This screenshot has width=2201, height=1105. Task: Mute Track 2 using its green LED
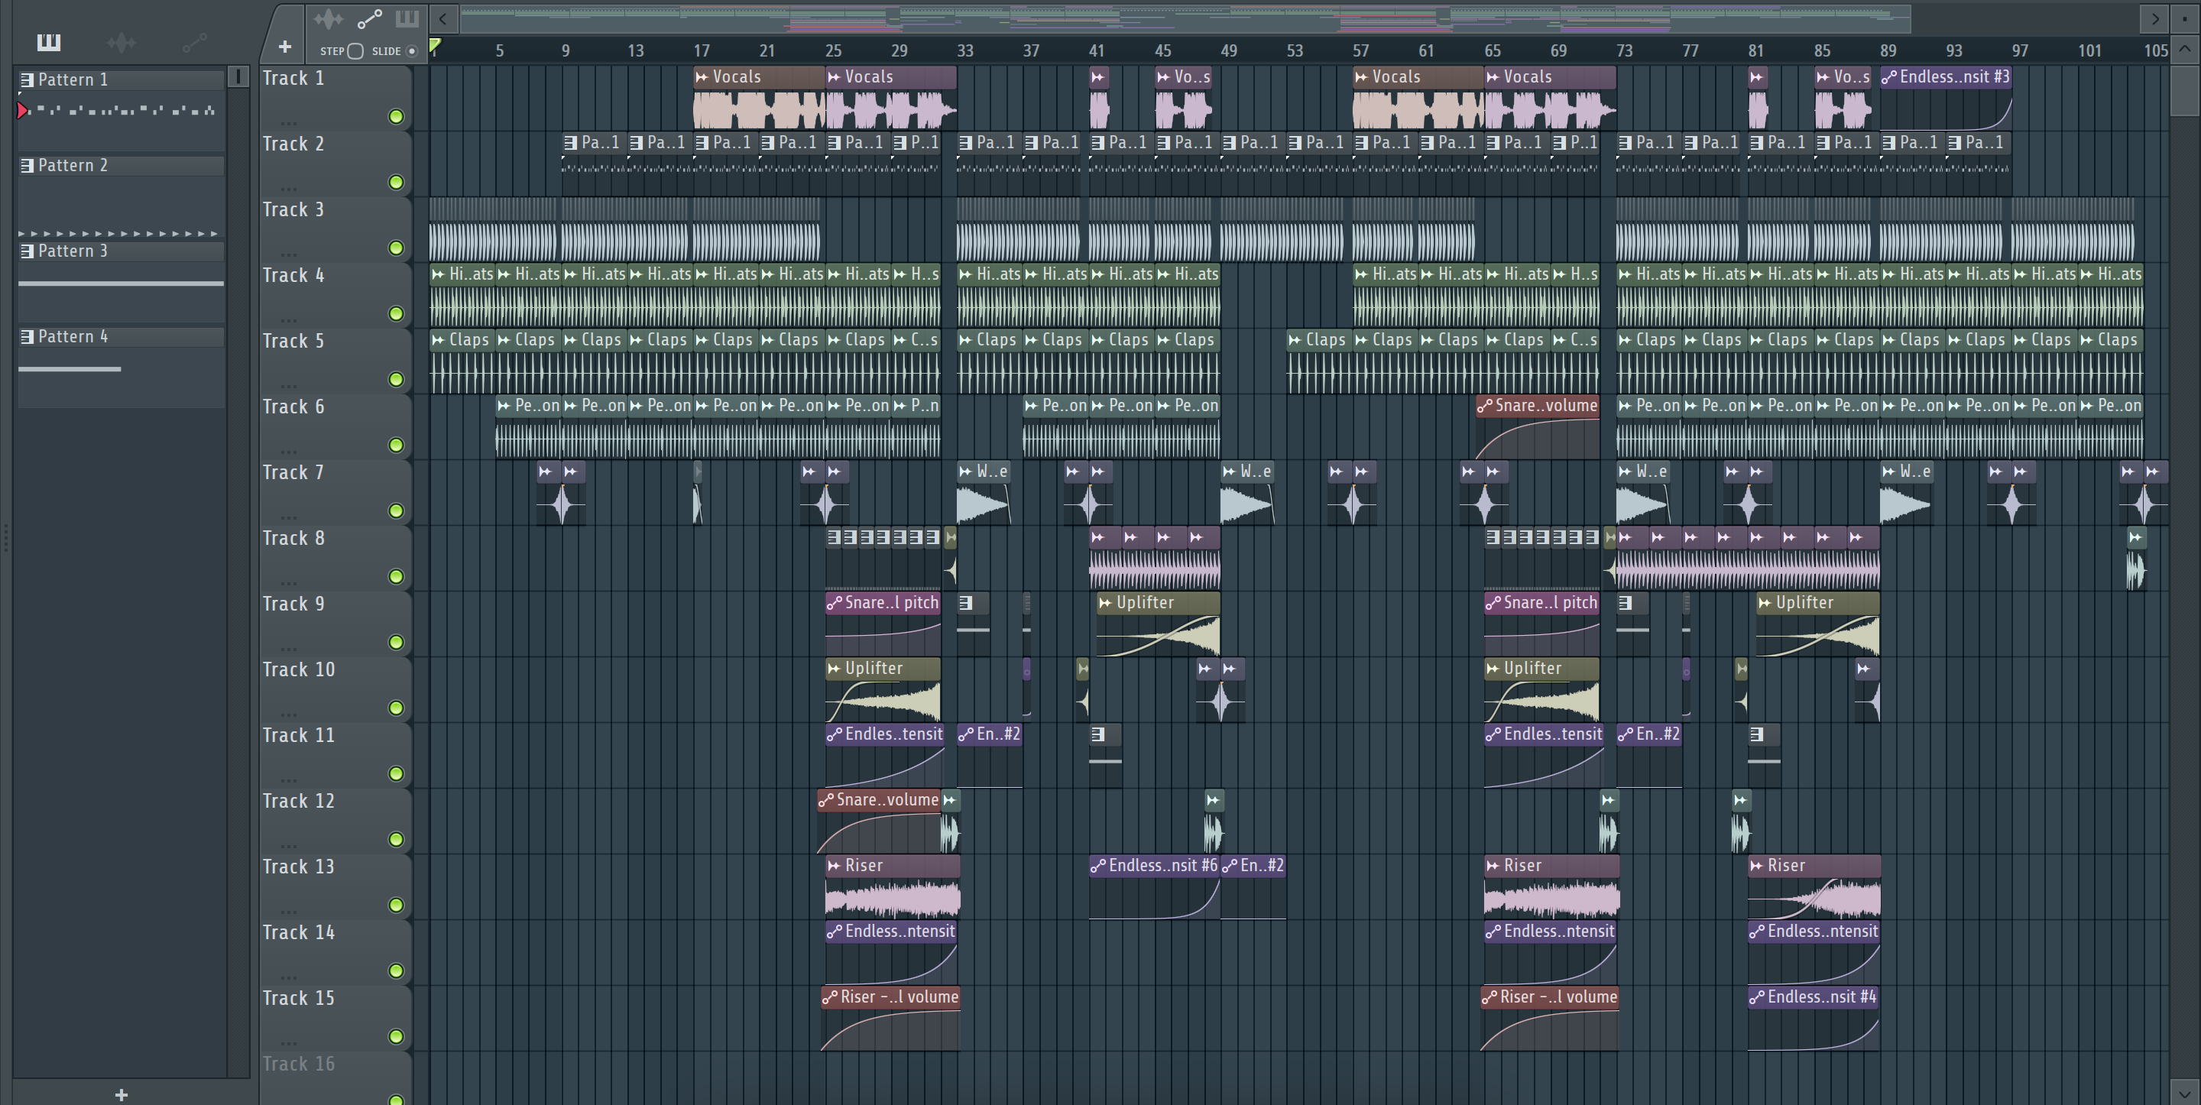click(x=396, y=182)
